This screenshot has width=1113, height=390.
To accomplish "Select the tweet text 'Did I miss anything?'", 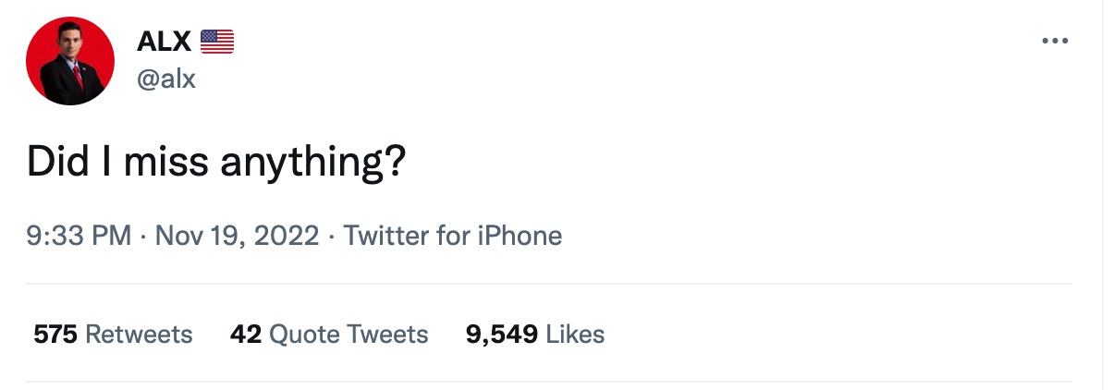I will 215,163.
